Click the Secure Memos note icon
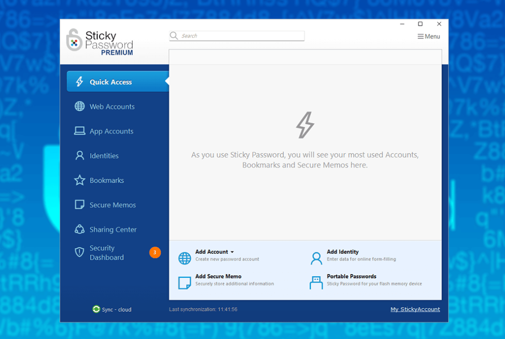The width and height of the screenshot is (505, 339). pos(79,205)
